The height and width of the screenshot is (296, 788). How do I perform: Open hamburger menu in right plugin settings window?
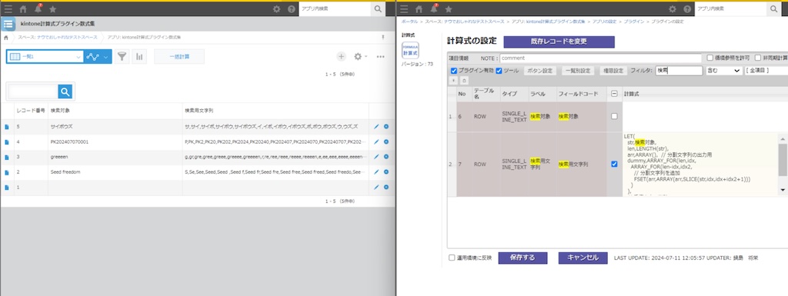point(403,9)
